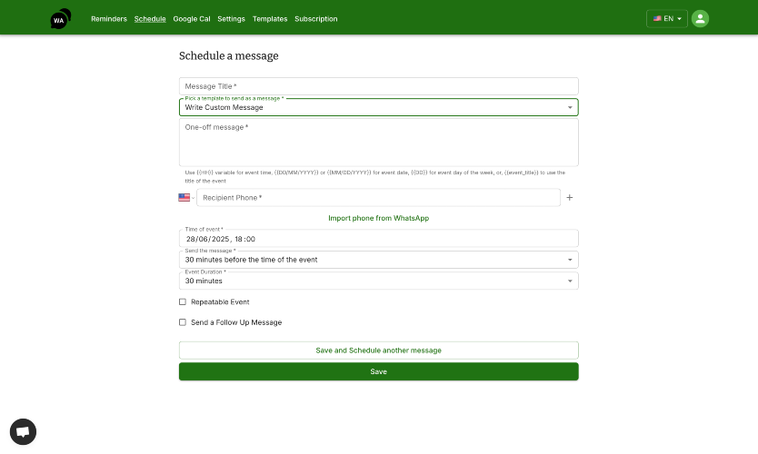Expand the Event Duration dropdown
The height and width of the screenshot is (454, 758).
[378, 281]
